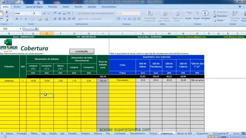The width and height of the screenshot is (246, 138).
Task: Click the decrease font size icon
Action: pos(48,13)
